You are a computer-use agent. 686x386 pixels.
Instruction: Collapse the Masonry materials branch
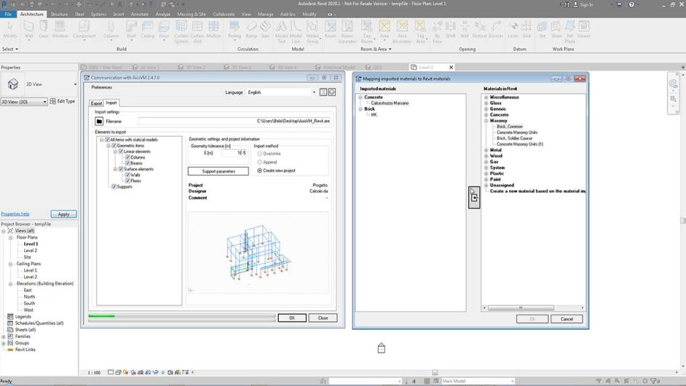point(485,120)
